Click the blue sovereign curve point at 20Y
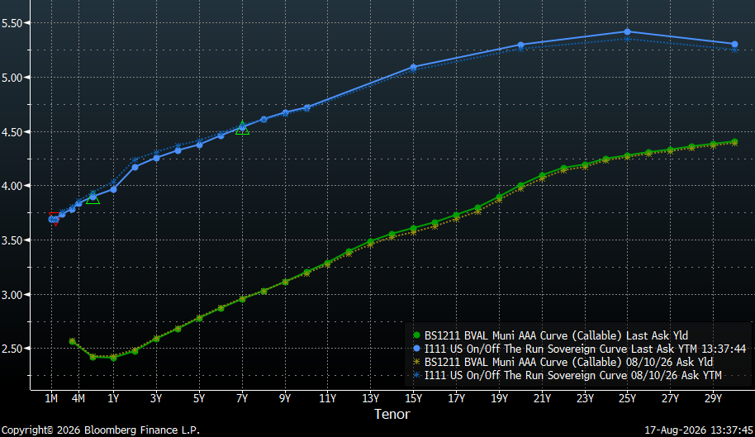The image size is (755, 437). pyautogui.click(x=520, y=45)
